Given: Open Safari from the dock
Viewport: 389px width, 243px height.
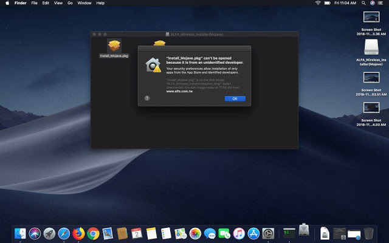Looking at the screenshot, I should tap(64, 233).
